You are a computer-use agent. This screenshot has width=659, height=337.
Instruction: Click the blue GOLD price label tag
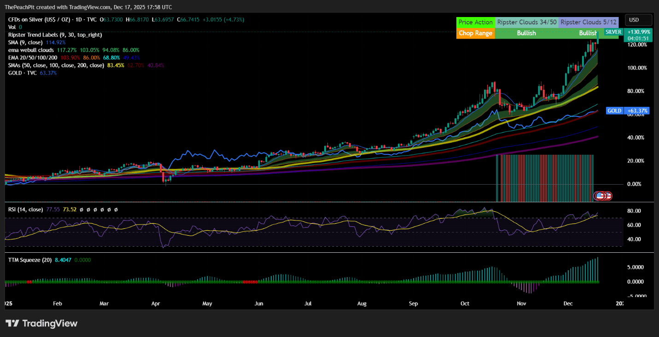[614, 111]
